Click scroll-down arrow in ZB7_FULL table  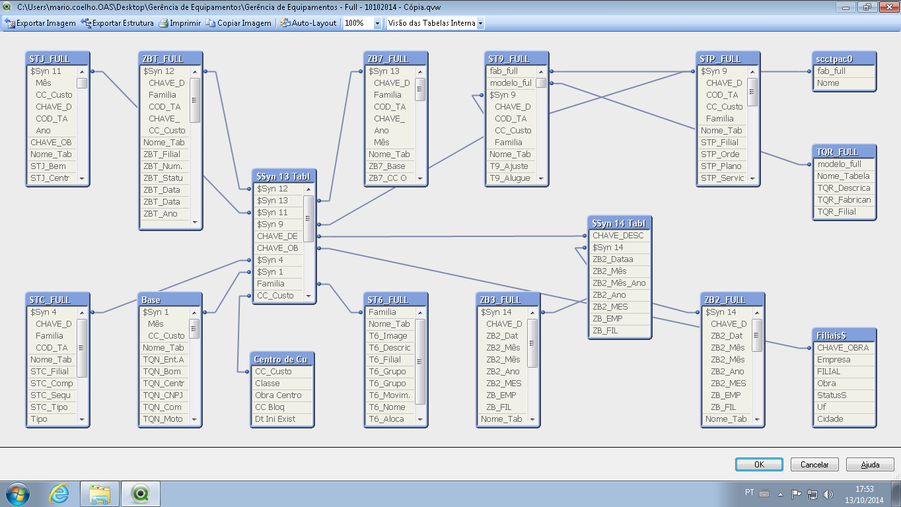click(x=420, y=178)
